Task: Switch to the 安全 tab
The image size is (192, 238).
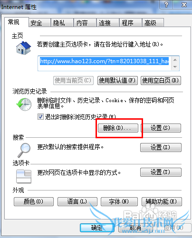Action: click(37, 23)
